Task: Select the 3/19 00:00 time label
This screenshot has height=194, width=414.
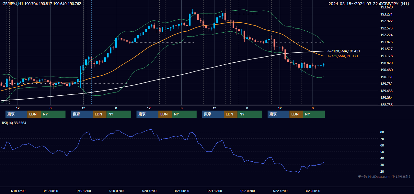Action: (x=50, y=191)
